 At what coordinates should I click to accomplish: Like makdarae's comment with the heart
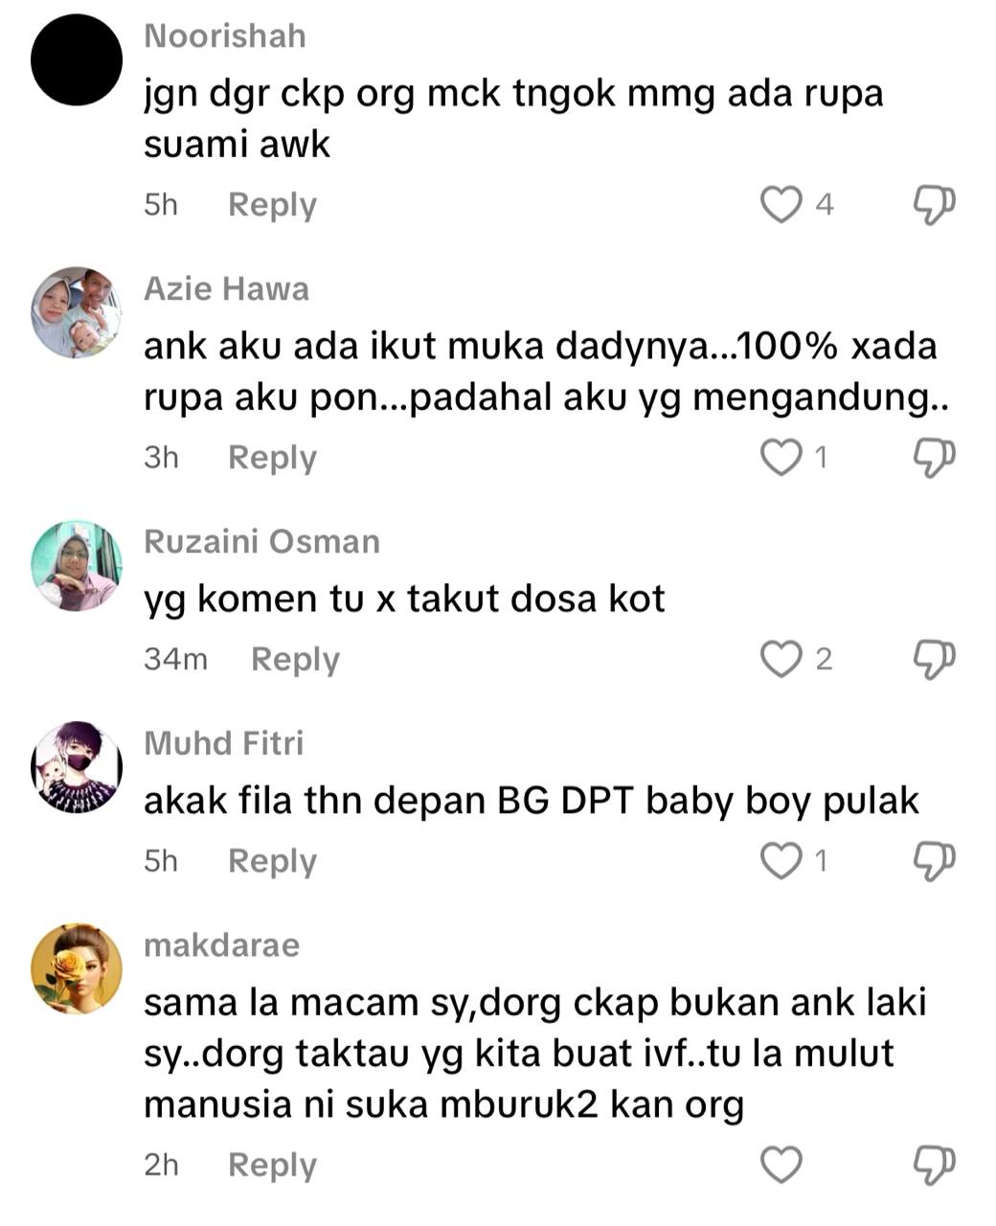click(x=781, y=1165)
